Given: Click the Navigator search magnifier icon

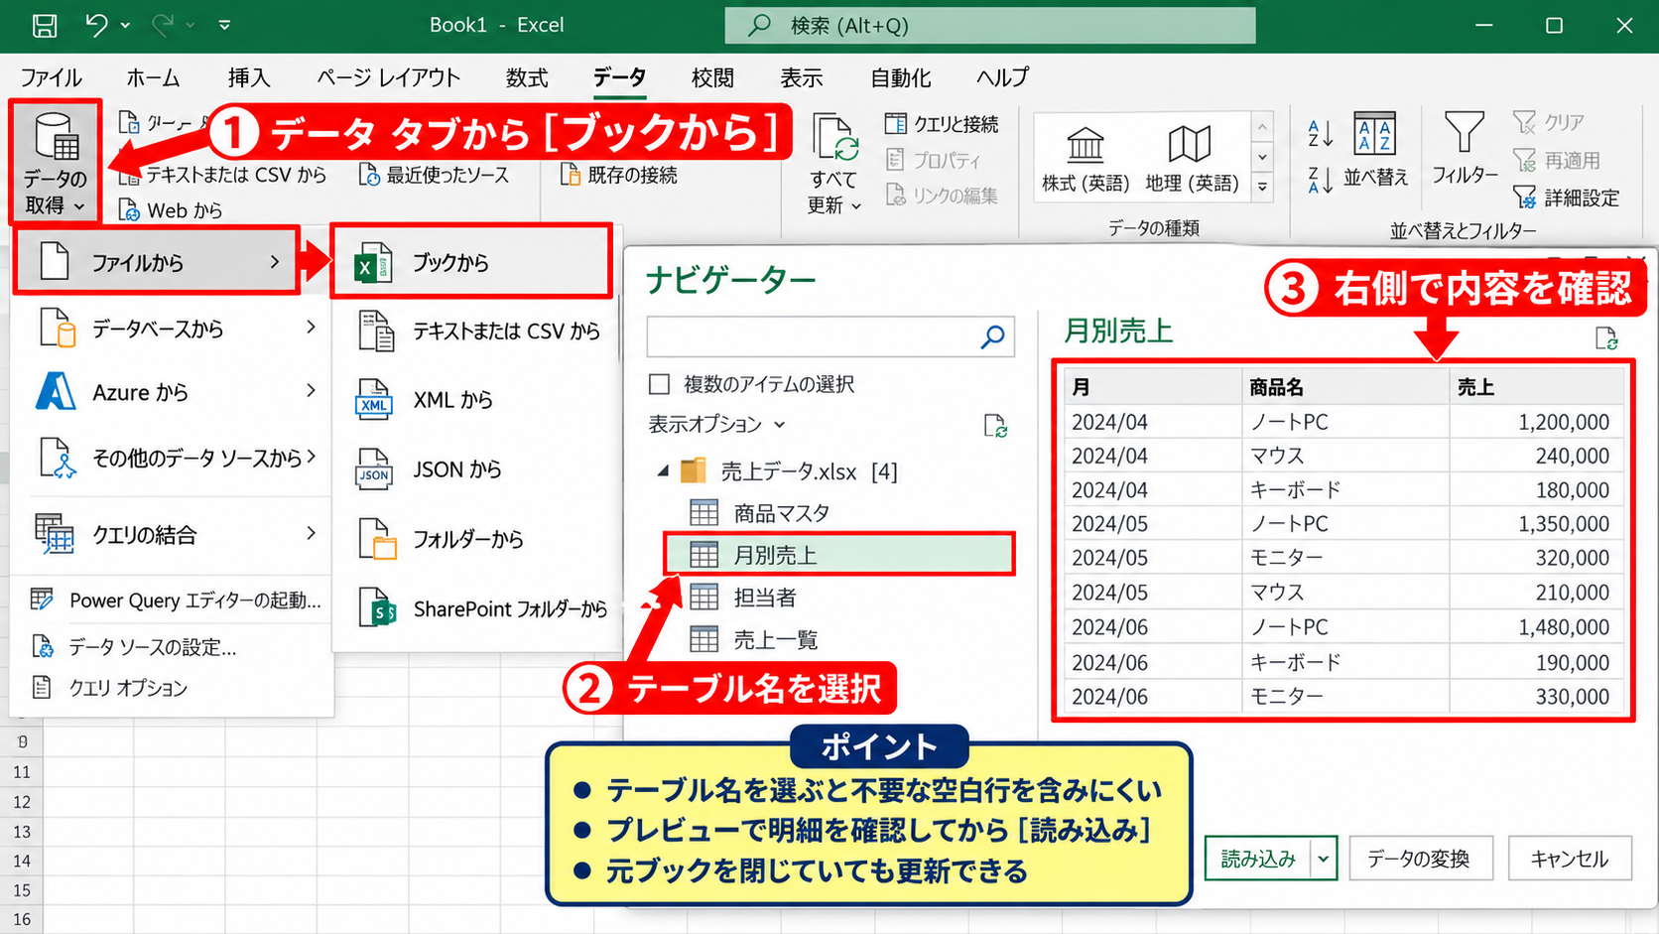Looking at the screenshot, I should 992,337.
